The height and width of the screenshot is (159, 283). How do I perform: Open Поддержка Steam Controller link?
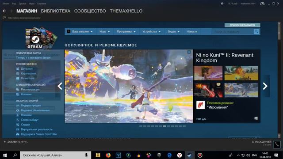tap(39, 134)
